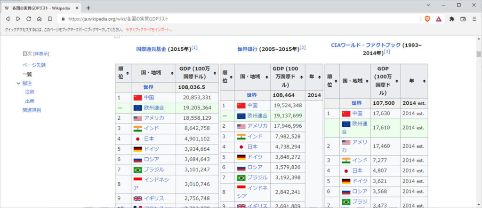Viewport: 482px width, 208px height.
Task: Open ドイツ link in CIA table
Action: pyautogui.click(x=360, y=181)
